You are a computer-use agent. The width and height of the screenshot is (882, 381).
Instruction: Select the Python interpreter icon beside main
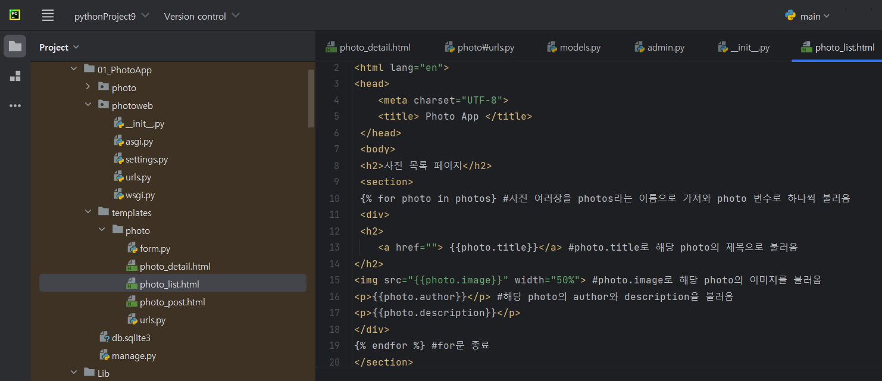[790, 16]
